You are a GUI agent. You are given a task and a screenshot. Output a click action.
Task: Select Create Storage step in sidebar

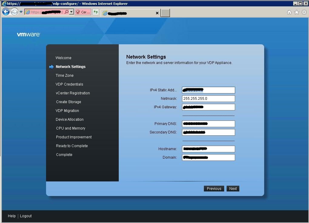[x=68, y=102]
